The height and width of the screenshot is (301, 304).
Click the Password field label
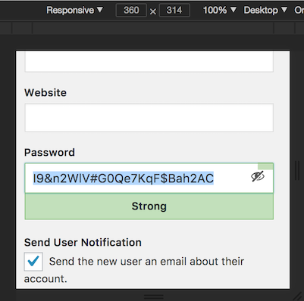coord(49,153)
